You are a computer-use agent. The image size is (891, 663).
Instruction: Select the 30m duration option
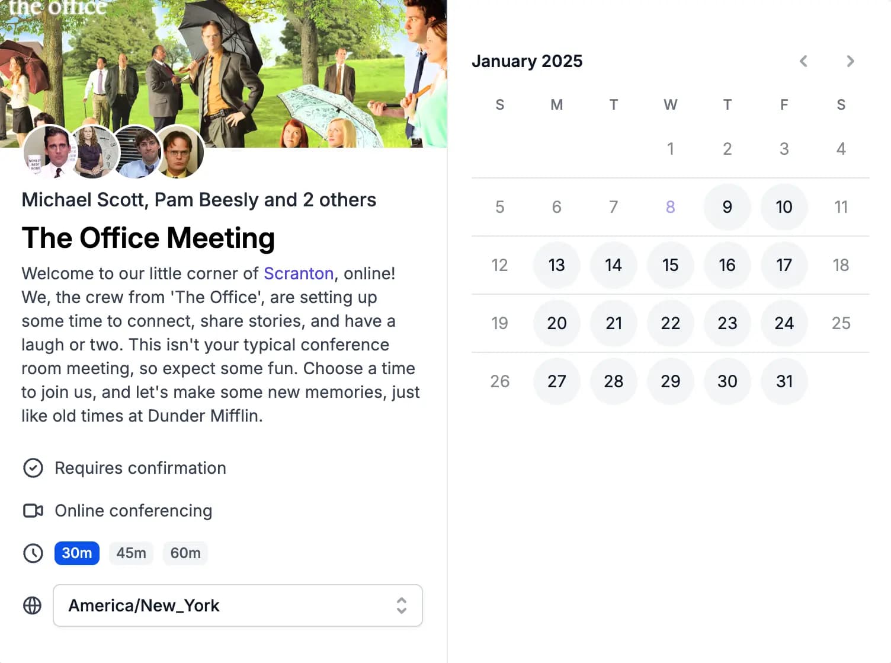[77, 553]
